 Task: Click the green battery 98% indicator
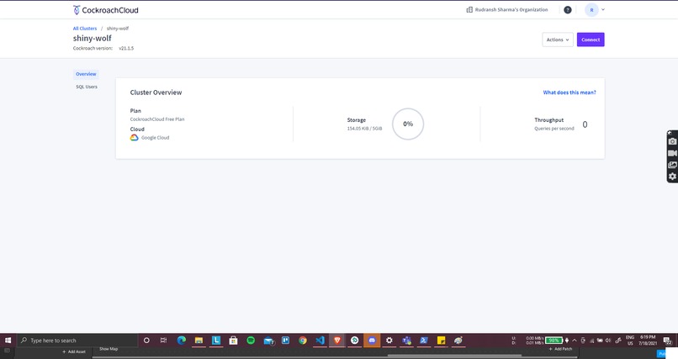tap(554, 340)
